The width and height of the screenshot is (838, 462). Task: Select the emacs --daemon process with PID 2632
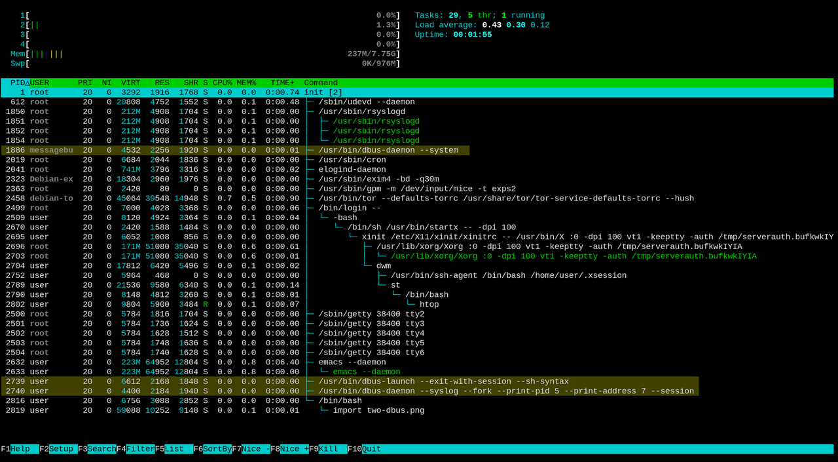pos(417,362)
